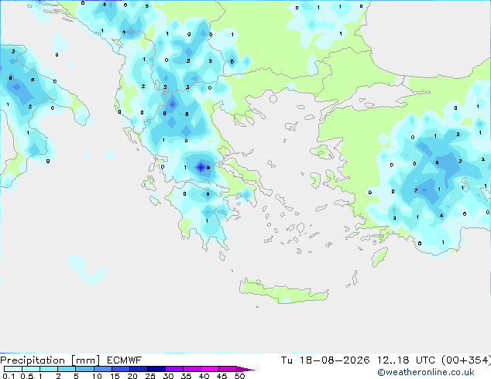Click the '45' legend tick label
The width and height of the screenshot is (491, 379).
221,376
